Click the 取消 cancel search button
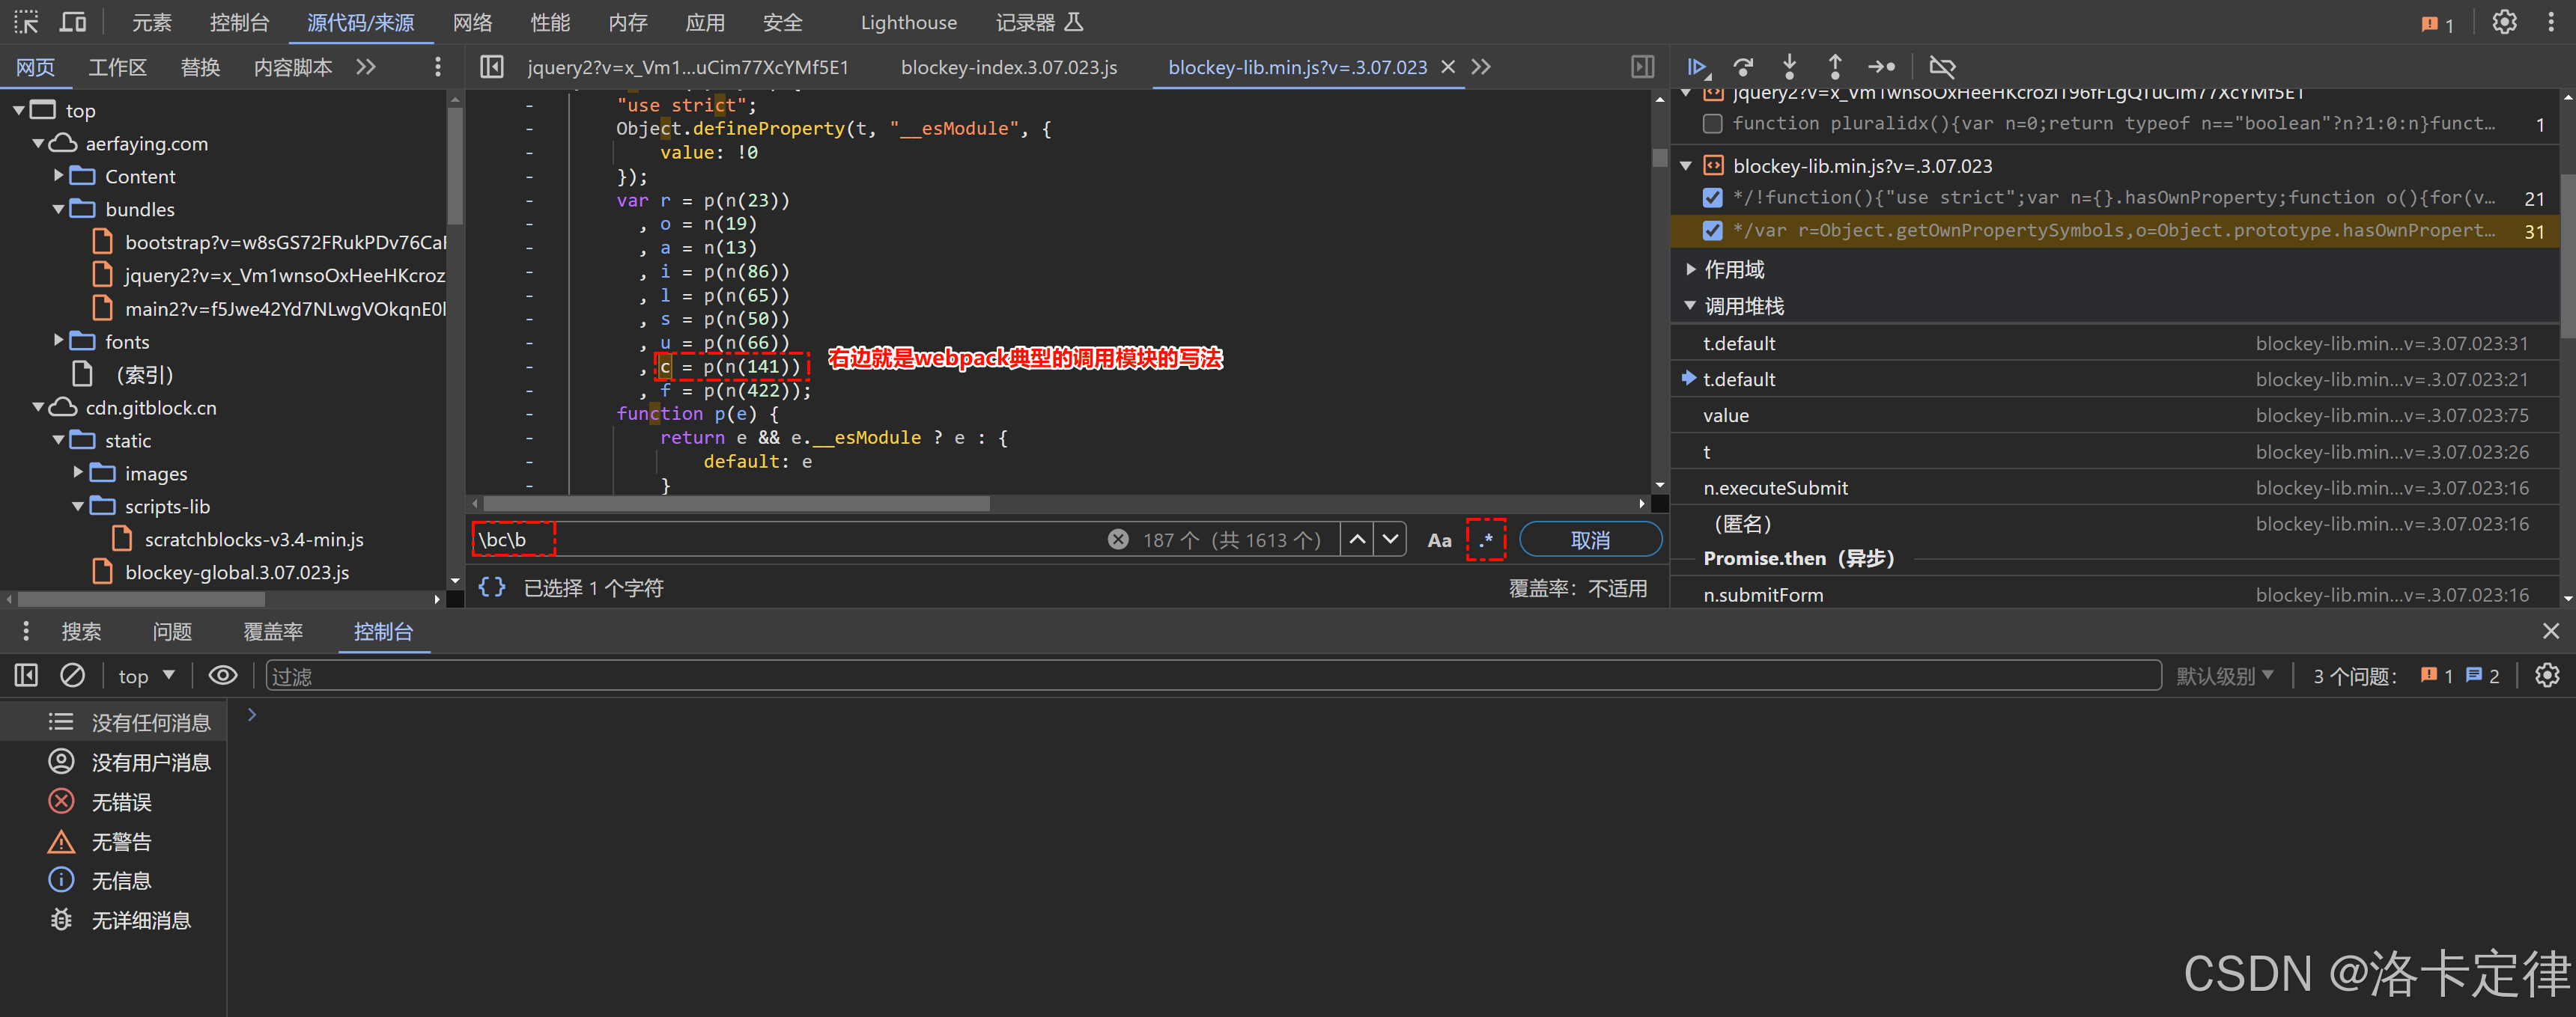 coord(1589,540)
